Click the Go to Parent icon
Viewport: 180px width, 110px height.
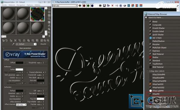(45, 40)
